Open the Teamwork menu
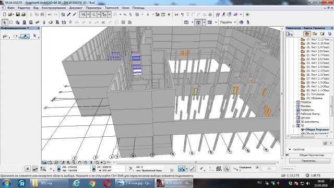This screenshot has width=334, height=188. (112, 8)
